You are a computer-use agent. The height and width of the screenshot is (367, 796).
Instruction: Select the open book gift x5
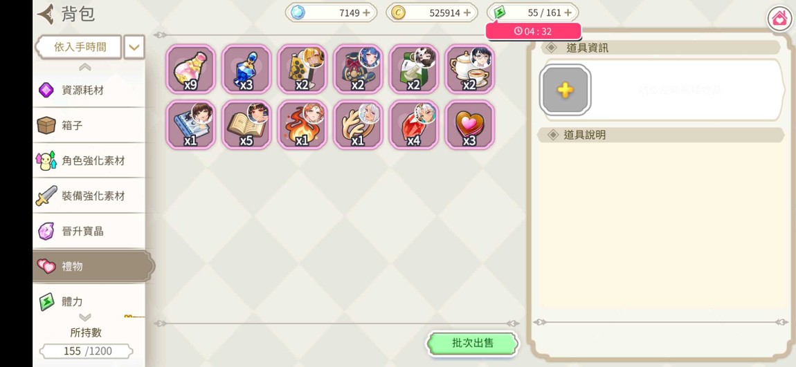(x=246, y=124)
